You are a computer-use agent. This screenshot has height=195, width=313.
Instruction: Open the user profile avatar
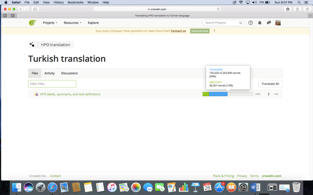[278, 23]
